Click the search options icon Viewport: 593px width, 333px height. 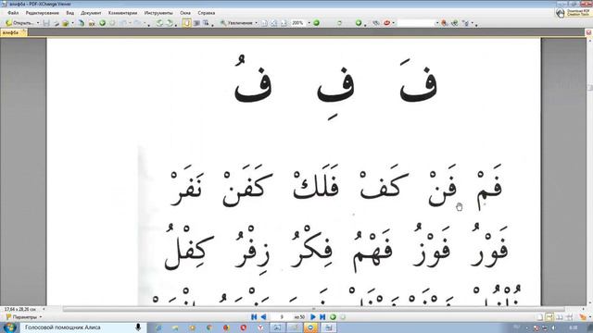(x=465, y=23)
